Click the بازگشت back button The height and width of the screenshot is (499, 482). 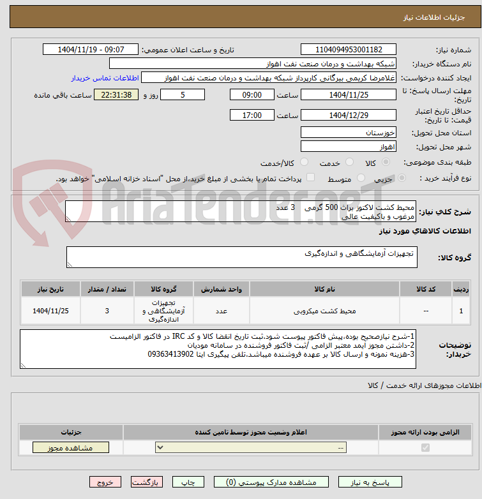(x=147, y=482)
